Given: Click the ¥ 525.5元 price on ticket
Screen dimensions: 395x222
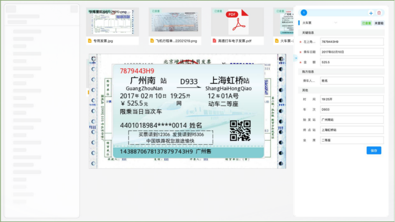Looking at the screenshot, I should (134, 103).
